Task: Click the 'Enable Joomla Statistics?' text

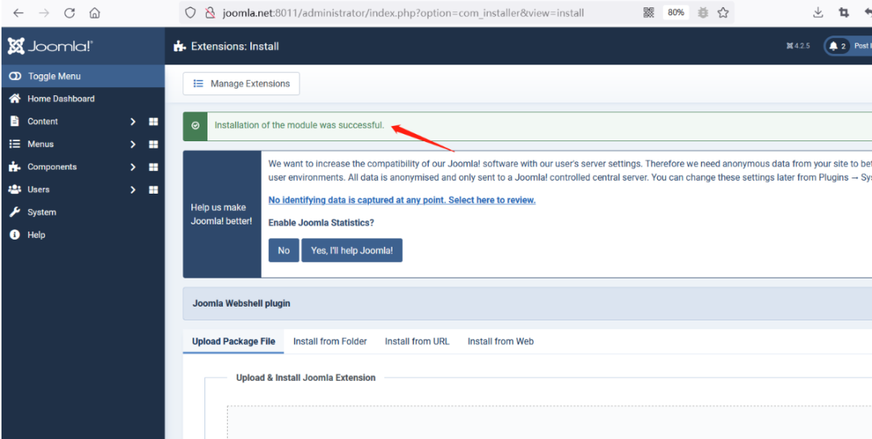Action: pyautogui.click(x=321, y=223)
